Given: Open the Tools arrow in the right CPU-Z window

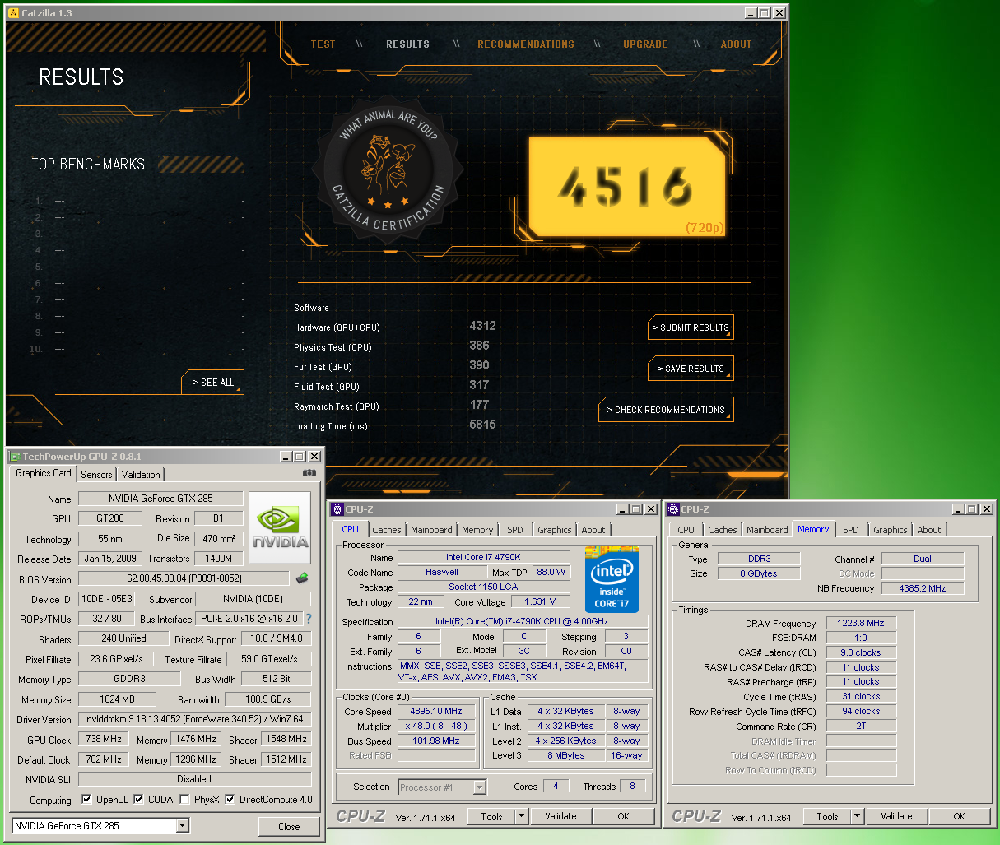Looking at the screenshot, I should click(857, 816).
